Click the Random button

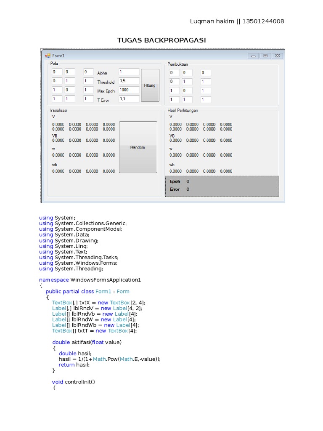point(138,147)
